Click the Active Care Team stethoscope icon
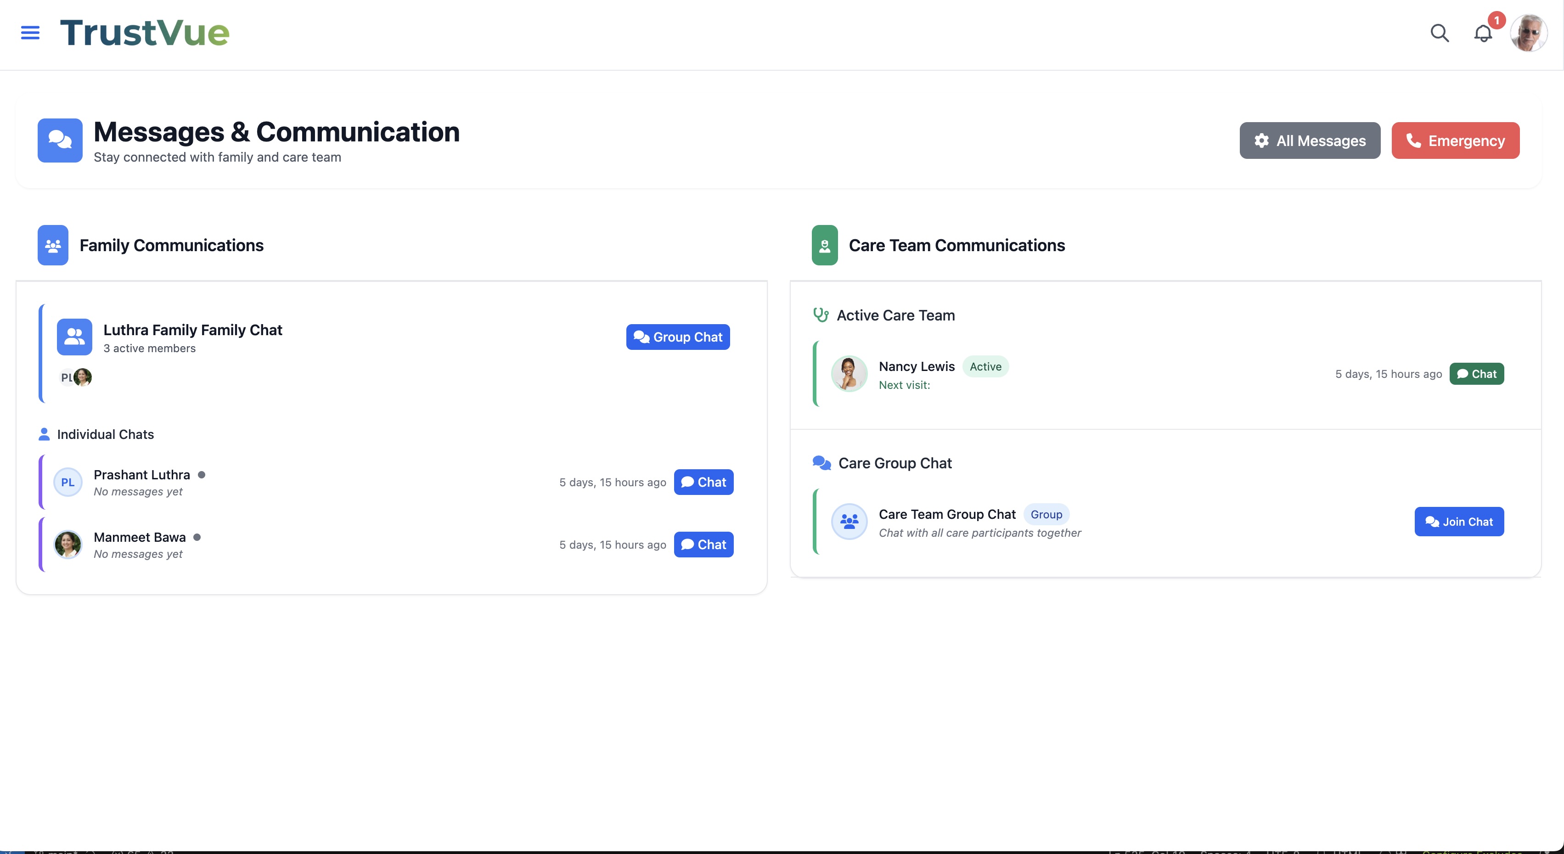The height and width of the screenshot is (854, 1564). click(x=821, y=315)
